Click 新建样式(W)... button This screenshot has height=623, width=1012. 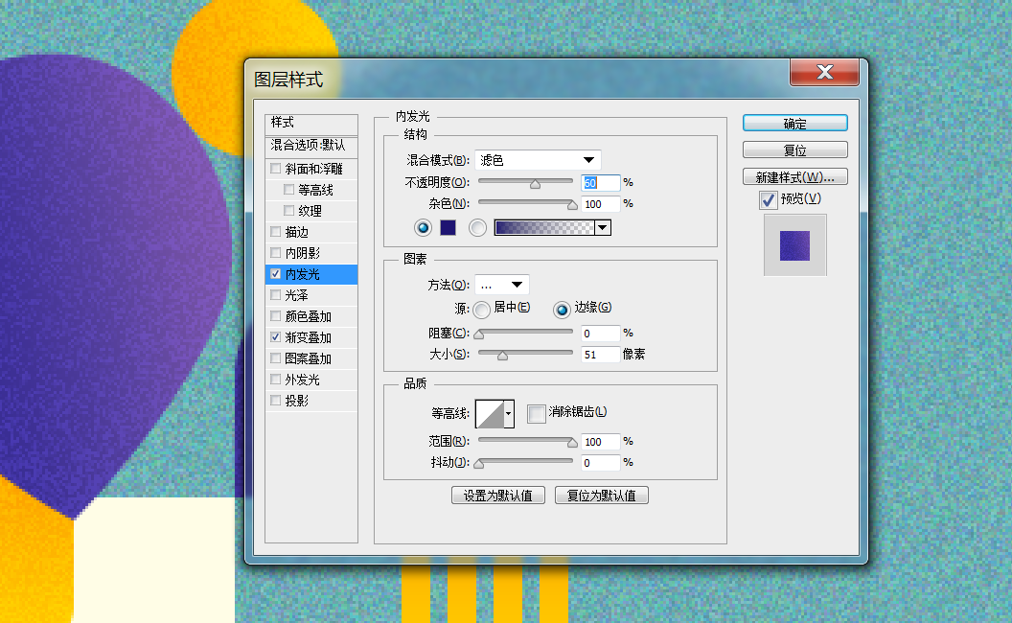coord(794,177)
